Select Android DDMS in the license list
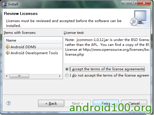 33,47
